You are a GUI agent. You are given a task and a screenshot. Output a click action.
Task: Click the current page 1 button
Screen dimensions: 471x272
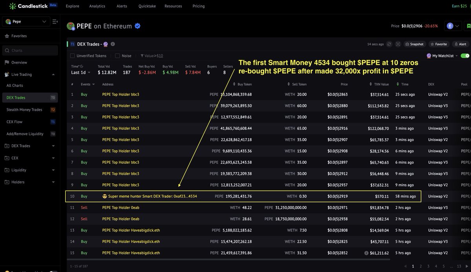(x=413, y=266)
